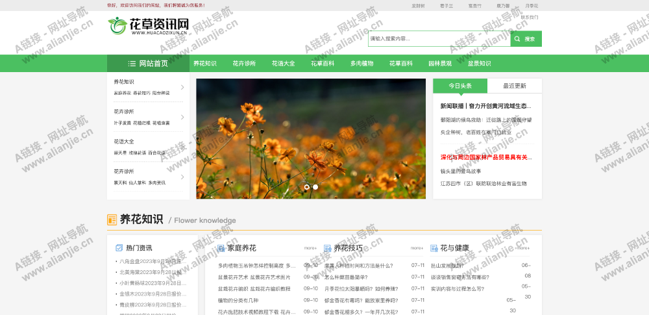The image size is (649, 315).
Task: Click the orange 养花知识 section icon
Action: click(x=112, y=220)
